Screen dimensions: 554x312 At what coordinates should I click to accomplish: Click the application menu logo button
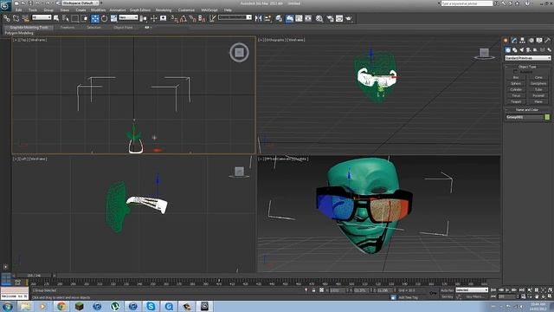[6, 6]
